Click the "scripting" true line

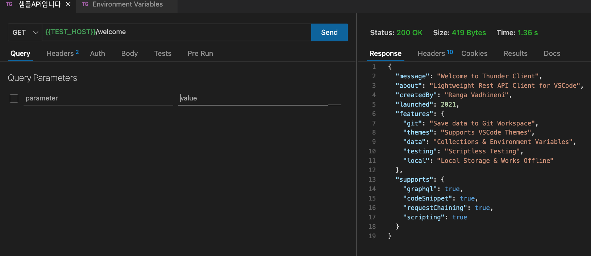pos(435,217)
